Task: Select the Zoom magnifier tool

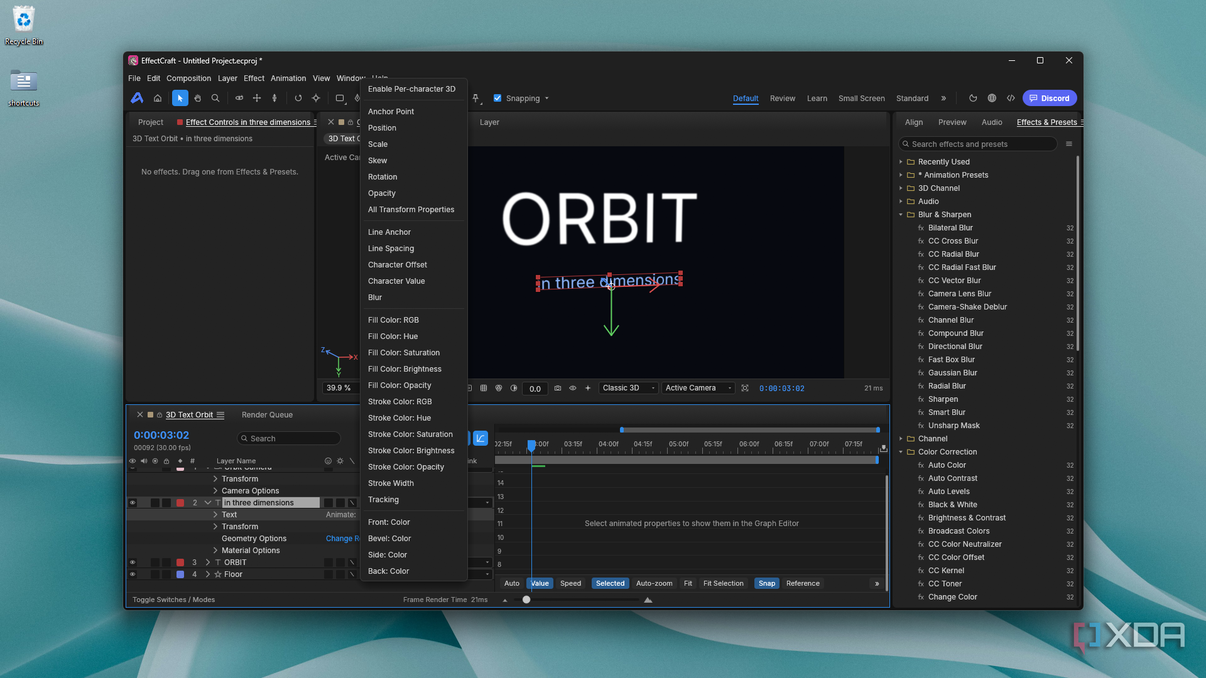Action: [215, 99]
